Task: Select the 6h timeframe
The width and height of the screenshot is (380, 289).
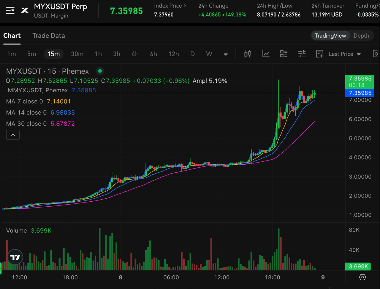Action: point(153,54)
